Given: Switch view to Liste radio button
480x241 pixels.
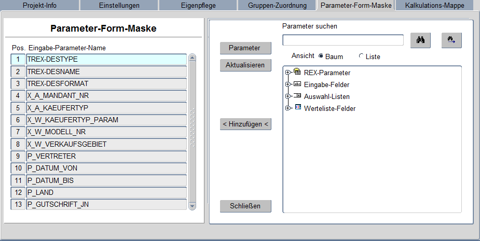Looking at the screenshot, I should 361,56.
